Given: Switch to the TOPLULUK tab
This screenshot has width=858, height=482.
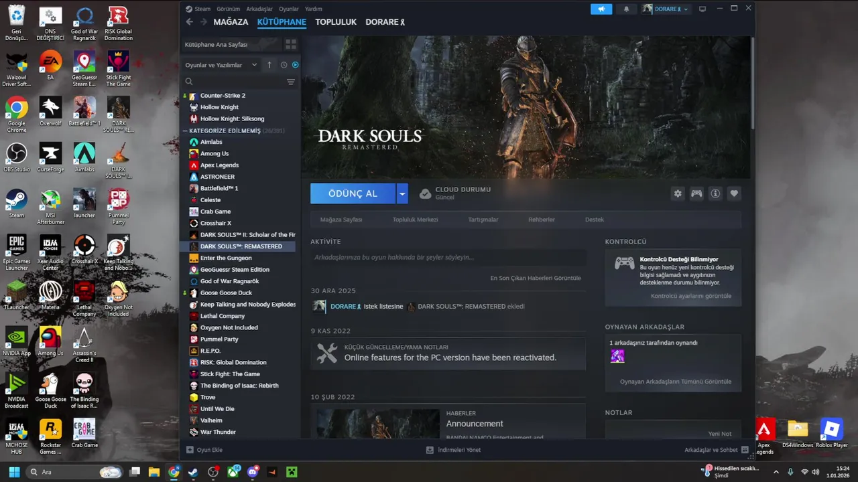Looking at the screenshot, I should pos(336,22).
